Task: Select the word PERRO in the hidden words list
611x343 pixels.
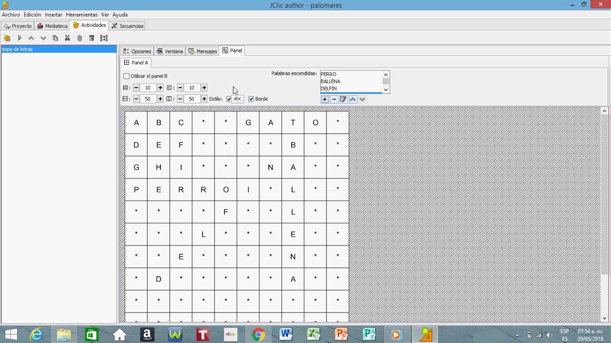Action: click(x=352, y=74)
